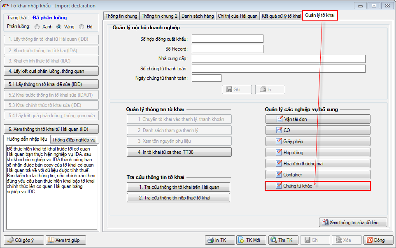Focus the Nhà cung cấp text field
The image size is (396, 248).
click(x=279, y=58)
